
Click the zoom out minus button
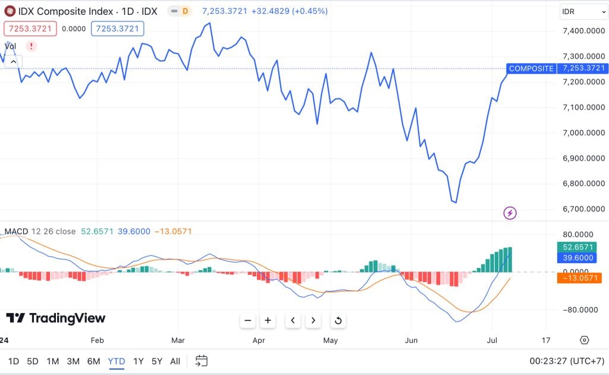tap(248, 320)
